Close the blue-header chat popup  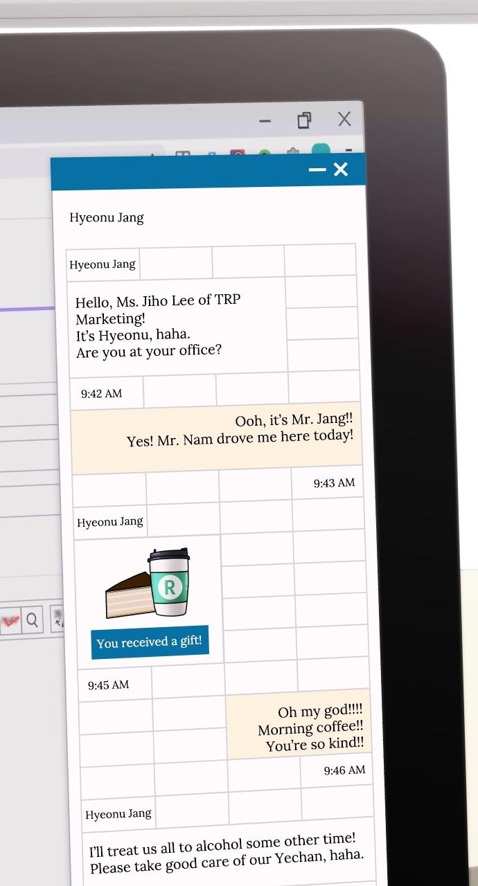click(340, 170)
